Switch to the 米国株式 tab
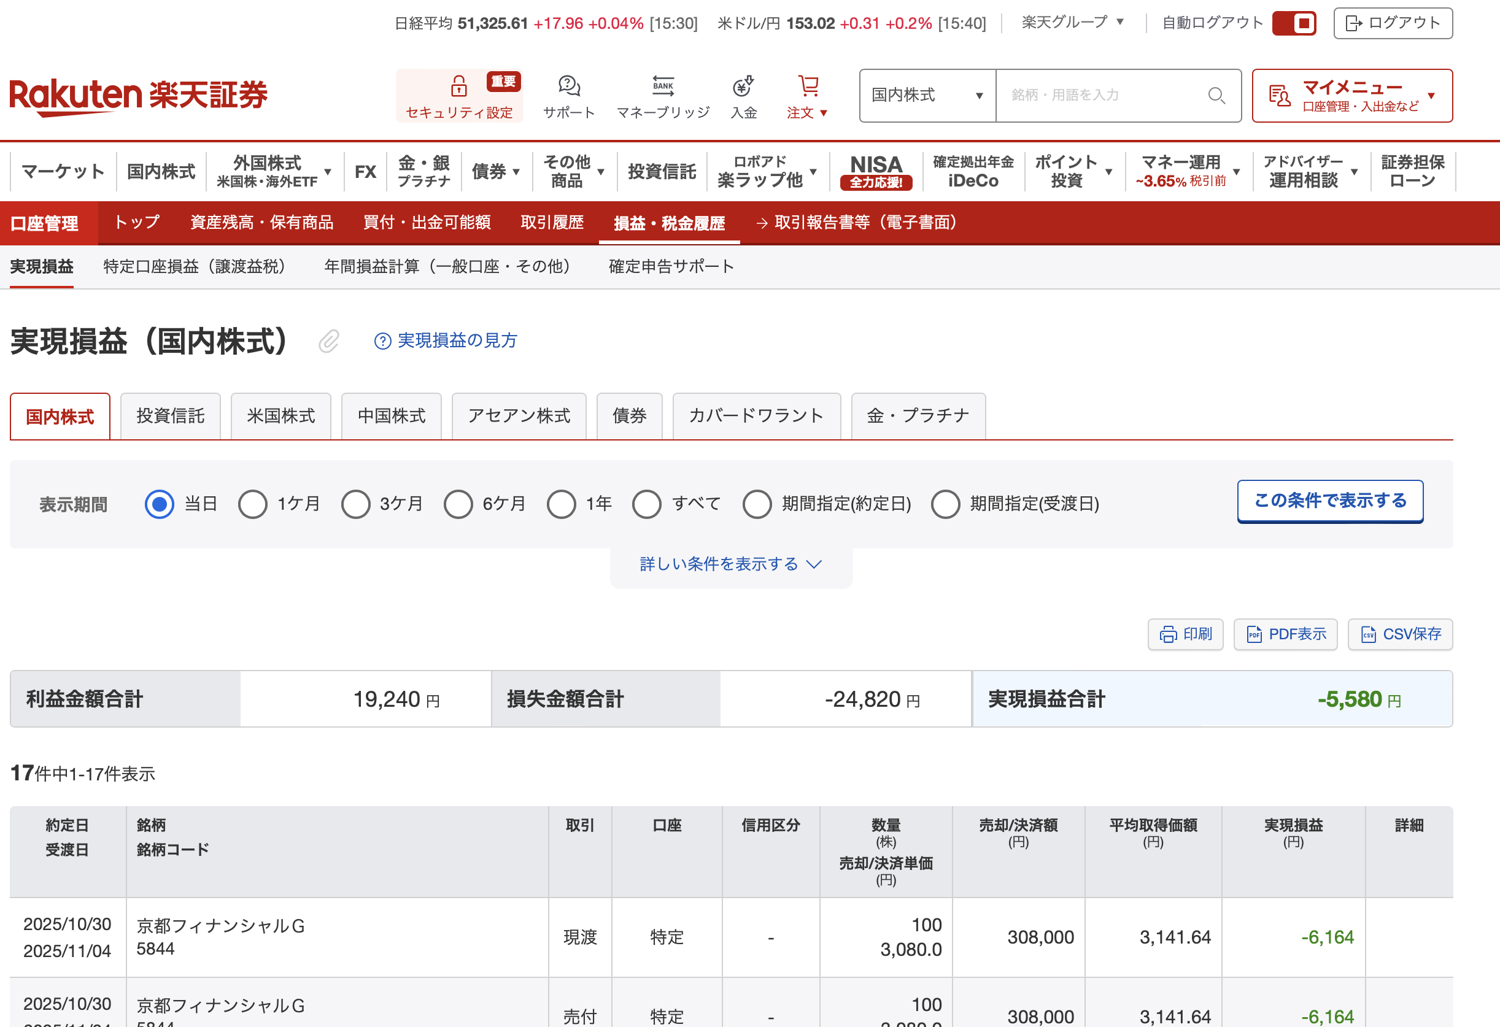Image resolution: width=1500 pixels, height=1027 pixels. pyautogui.click(x=280, y=416)
